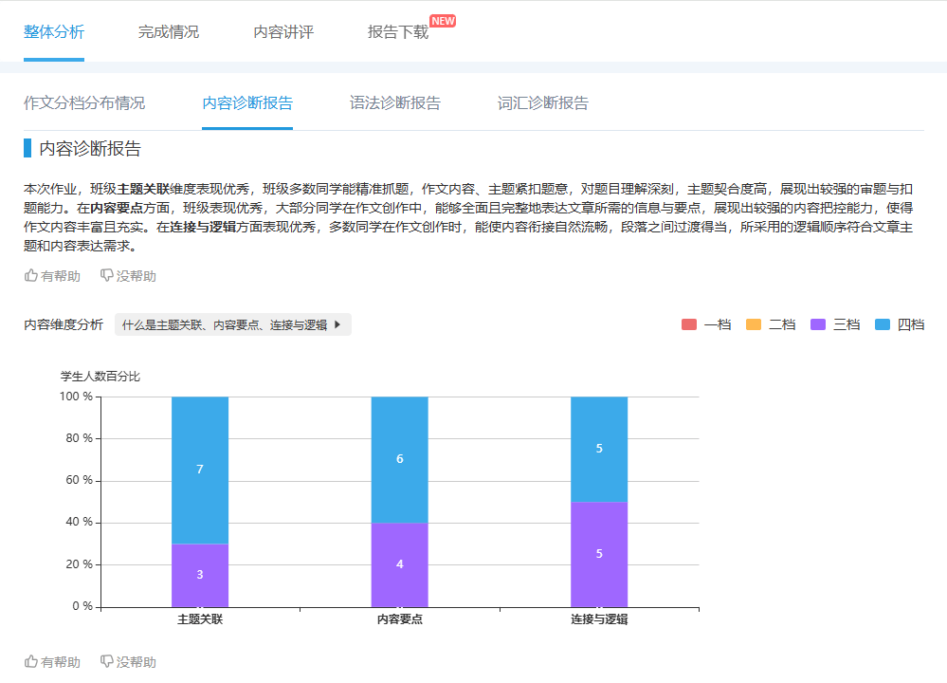Click the purple 三档 bar segment for 连接与逻辑

(599, 554)
